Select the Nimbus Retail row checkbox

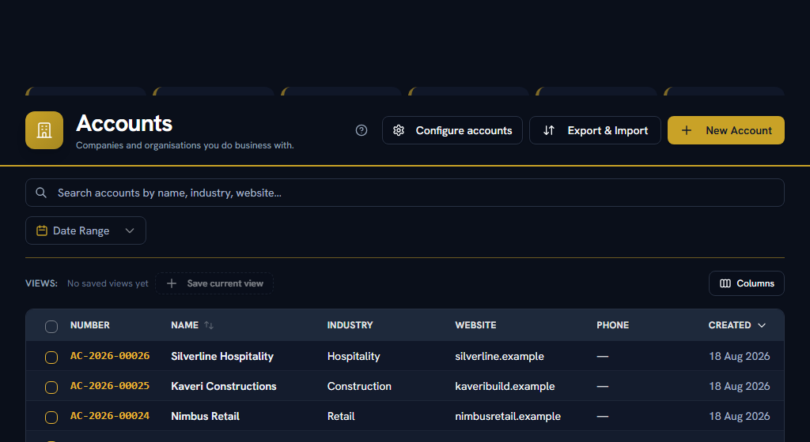(x=51, y=417)
